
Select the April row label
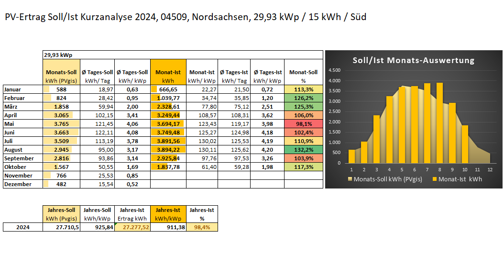pyautogui.click(x=23, y=115)
